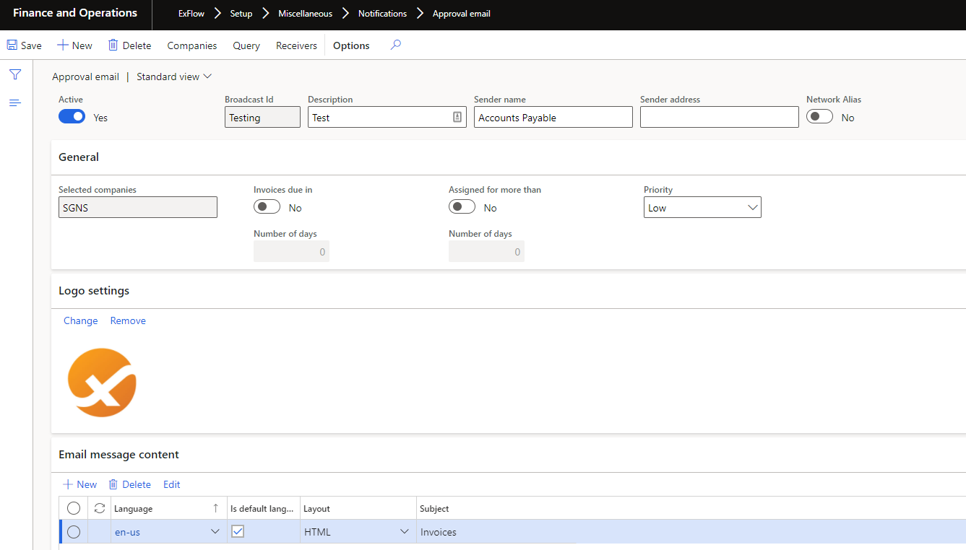Click Number of days under Assigned for more
The width and height of the screenshot is (966, 550).
pos(486,251)
